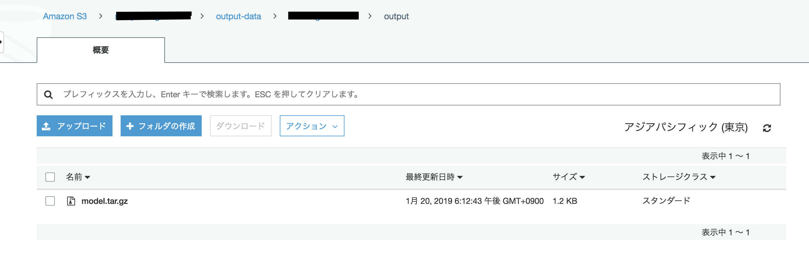
Task: Expand the collapsed left sidebar arrow
Action: click(x=1, y=42)
